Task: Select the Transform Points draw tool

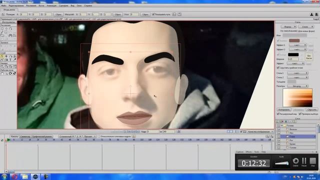Action: click(x=6, y=28)
